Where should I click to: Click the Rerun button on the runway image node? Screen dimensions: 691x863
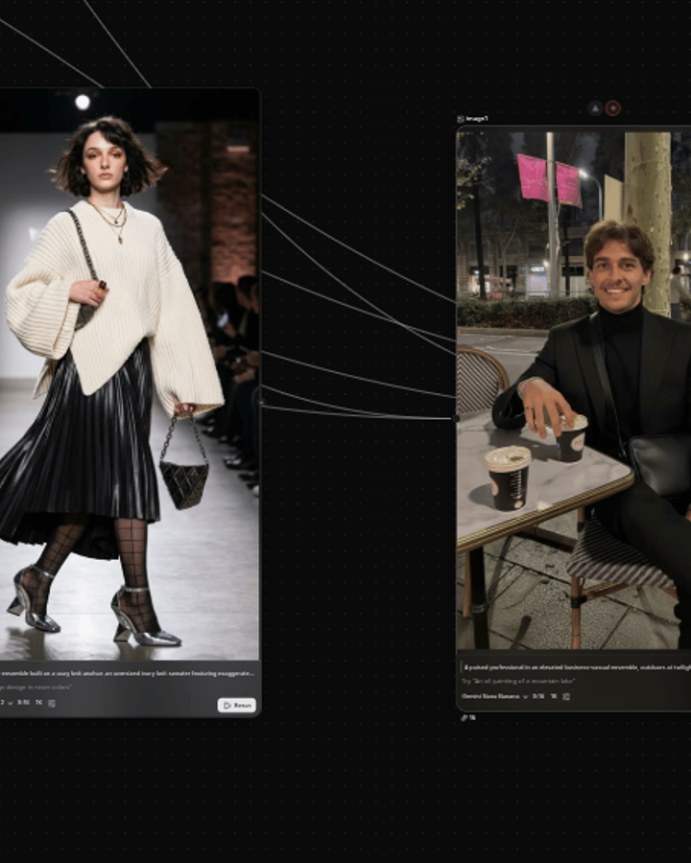click(236, 705)
